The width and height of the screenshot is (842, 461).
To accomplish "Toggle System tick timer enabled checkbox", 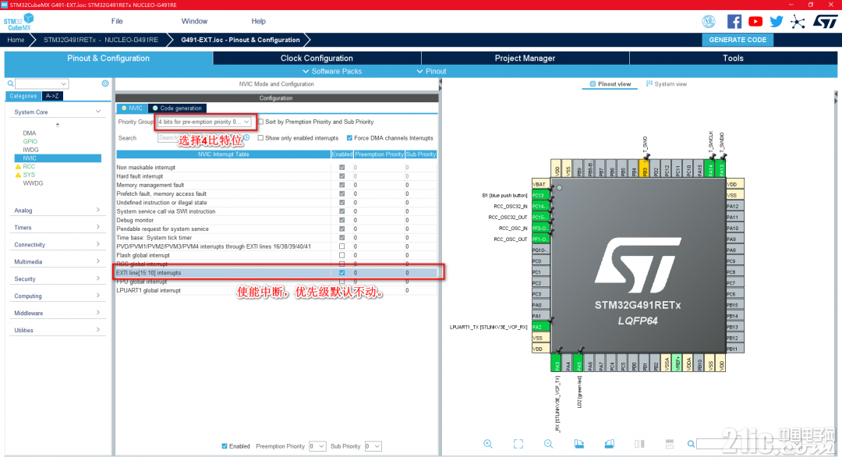I will (341, 237).
